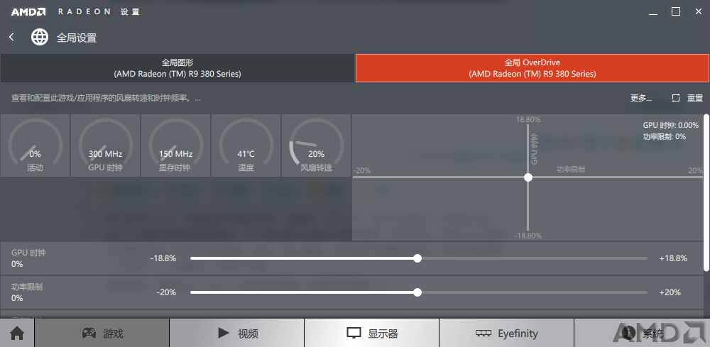Click the info icon for 系统

628,334
